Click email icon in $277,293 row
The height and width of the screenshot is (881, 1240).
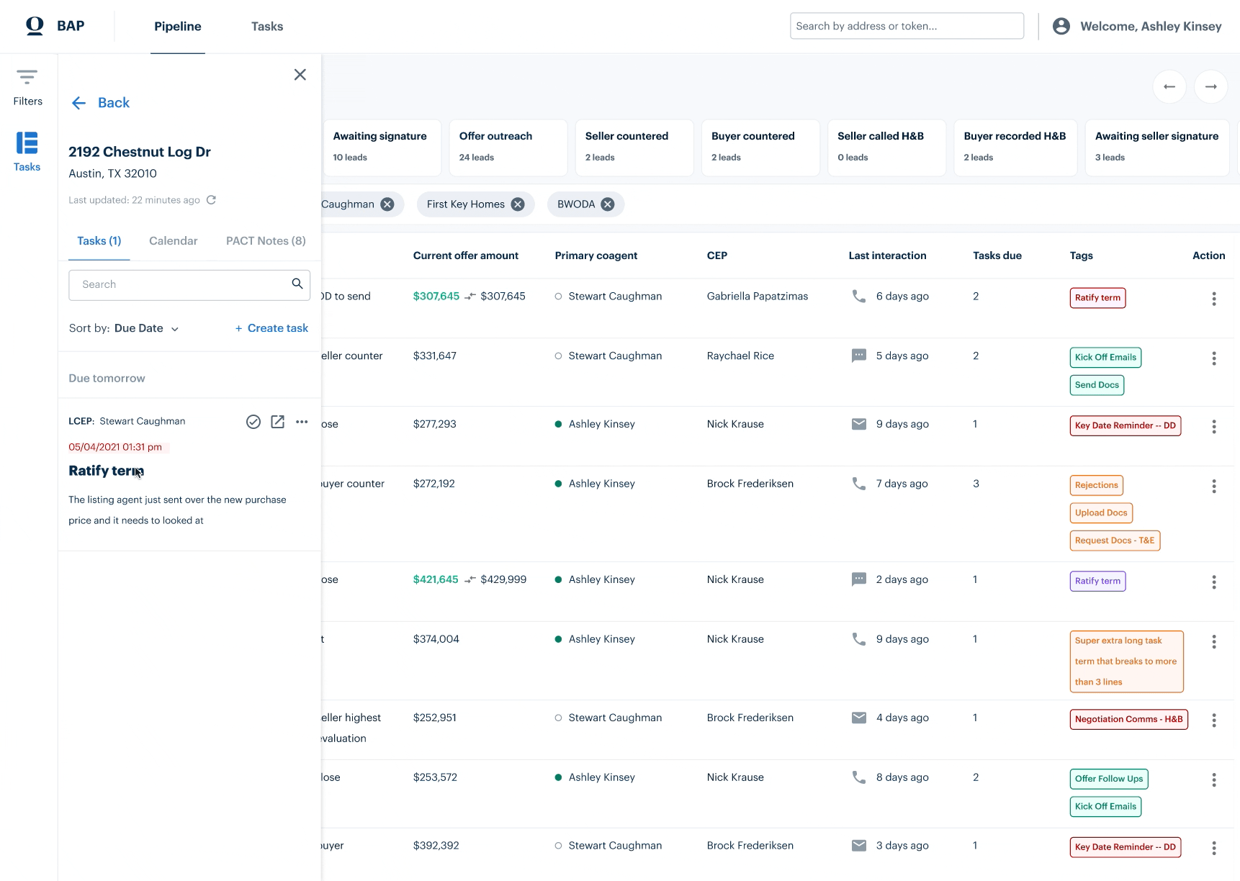tap(858, 424)
